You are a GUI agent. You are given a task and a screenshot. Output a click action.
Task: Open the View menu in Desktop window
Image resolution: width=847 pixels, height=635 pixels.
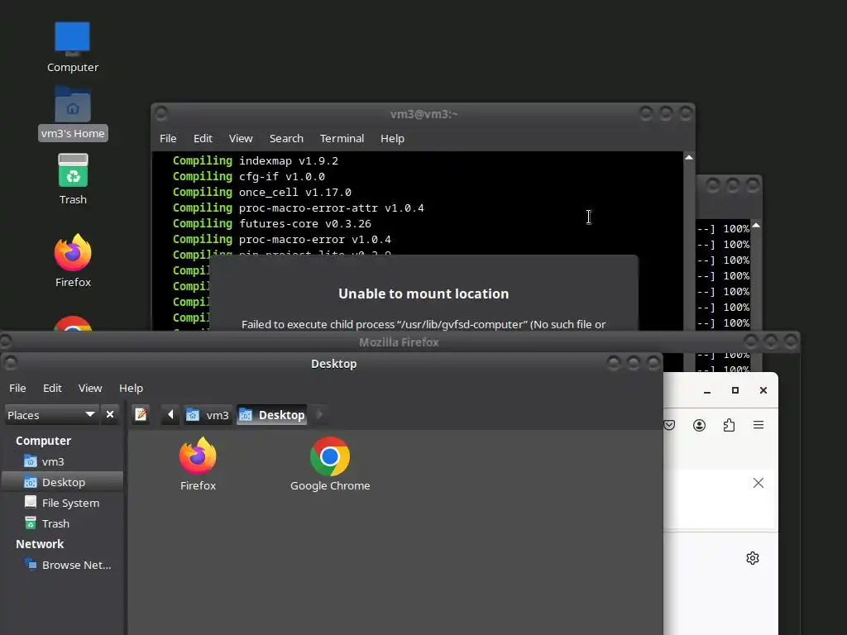point(90,389)
